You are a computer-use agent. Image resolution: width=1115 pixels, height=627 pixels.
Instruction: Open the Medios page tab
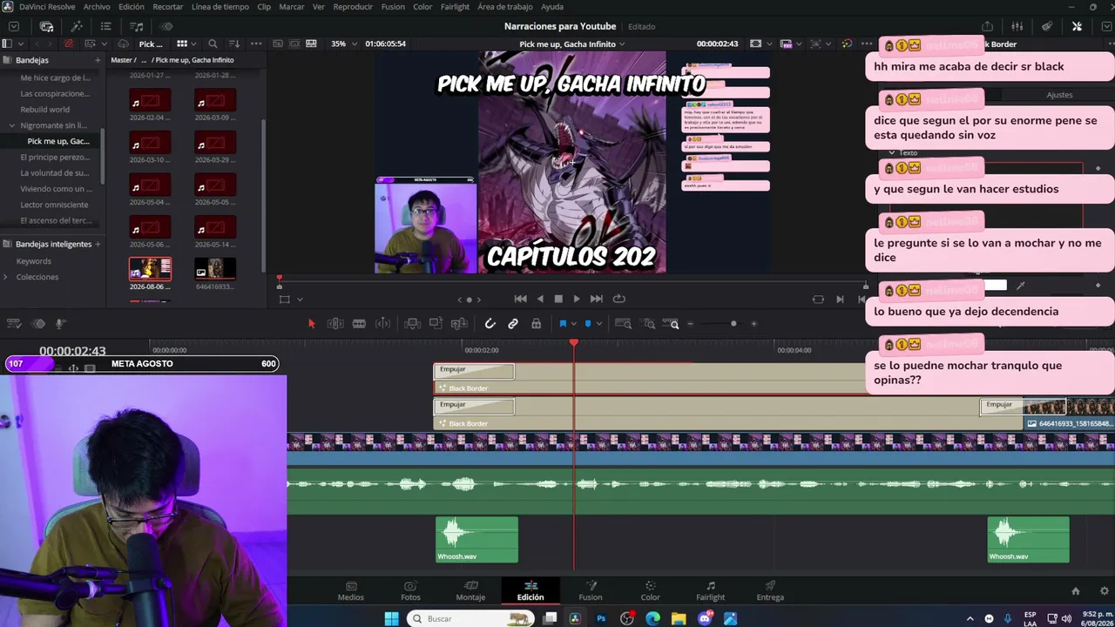coord(351,591)
